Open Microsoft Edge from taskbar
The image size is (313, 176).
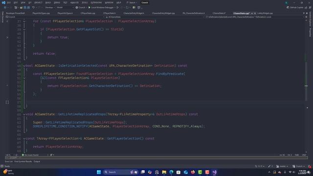pyautogui.click(x=171, y=172)
